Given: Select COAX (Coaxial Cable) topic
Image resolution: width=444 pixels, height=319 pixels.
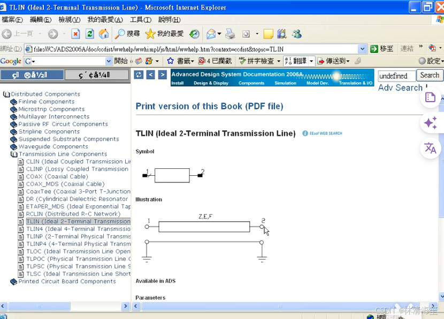Looking at the screenshot, I should pyautogui.click(x=57, y=176).
